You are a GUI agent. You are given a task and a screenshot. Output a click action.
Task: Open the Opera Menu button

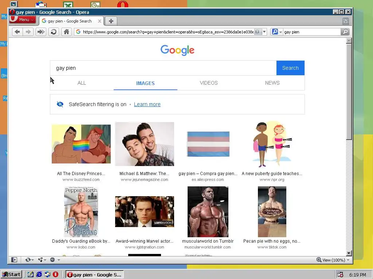pyautogui.click(x=23, y=20)
